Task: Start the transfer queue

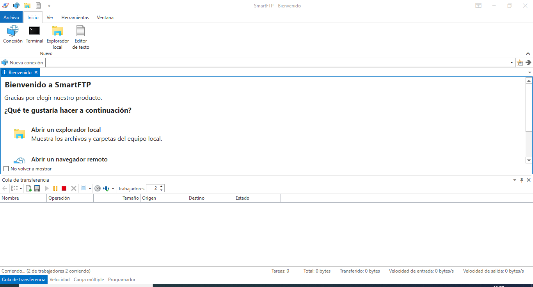Action: point(47,188)
